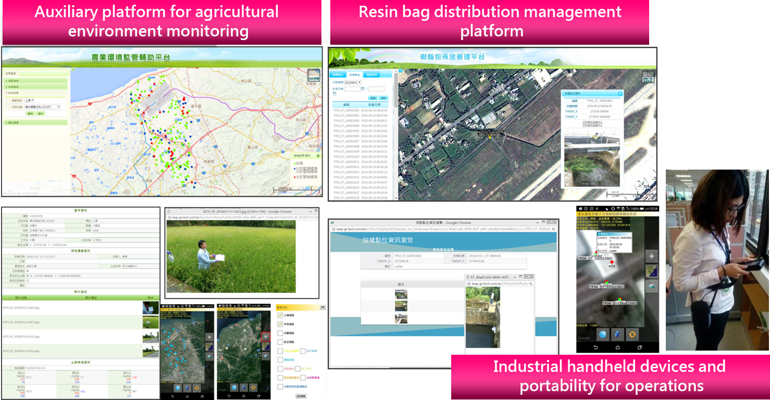Expand first green section in agricultural sidebar
The width and height of the screenshot is (770, 400).
(x=35, y=81)
